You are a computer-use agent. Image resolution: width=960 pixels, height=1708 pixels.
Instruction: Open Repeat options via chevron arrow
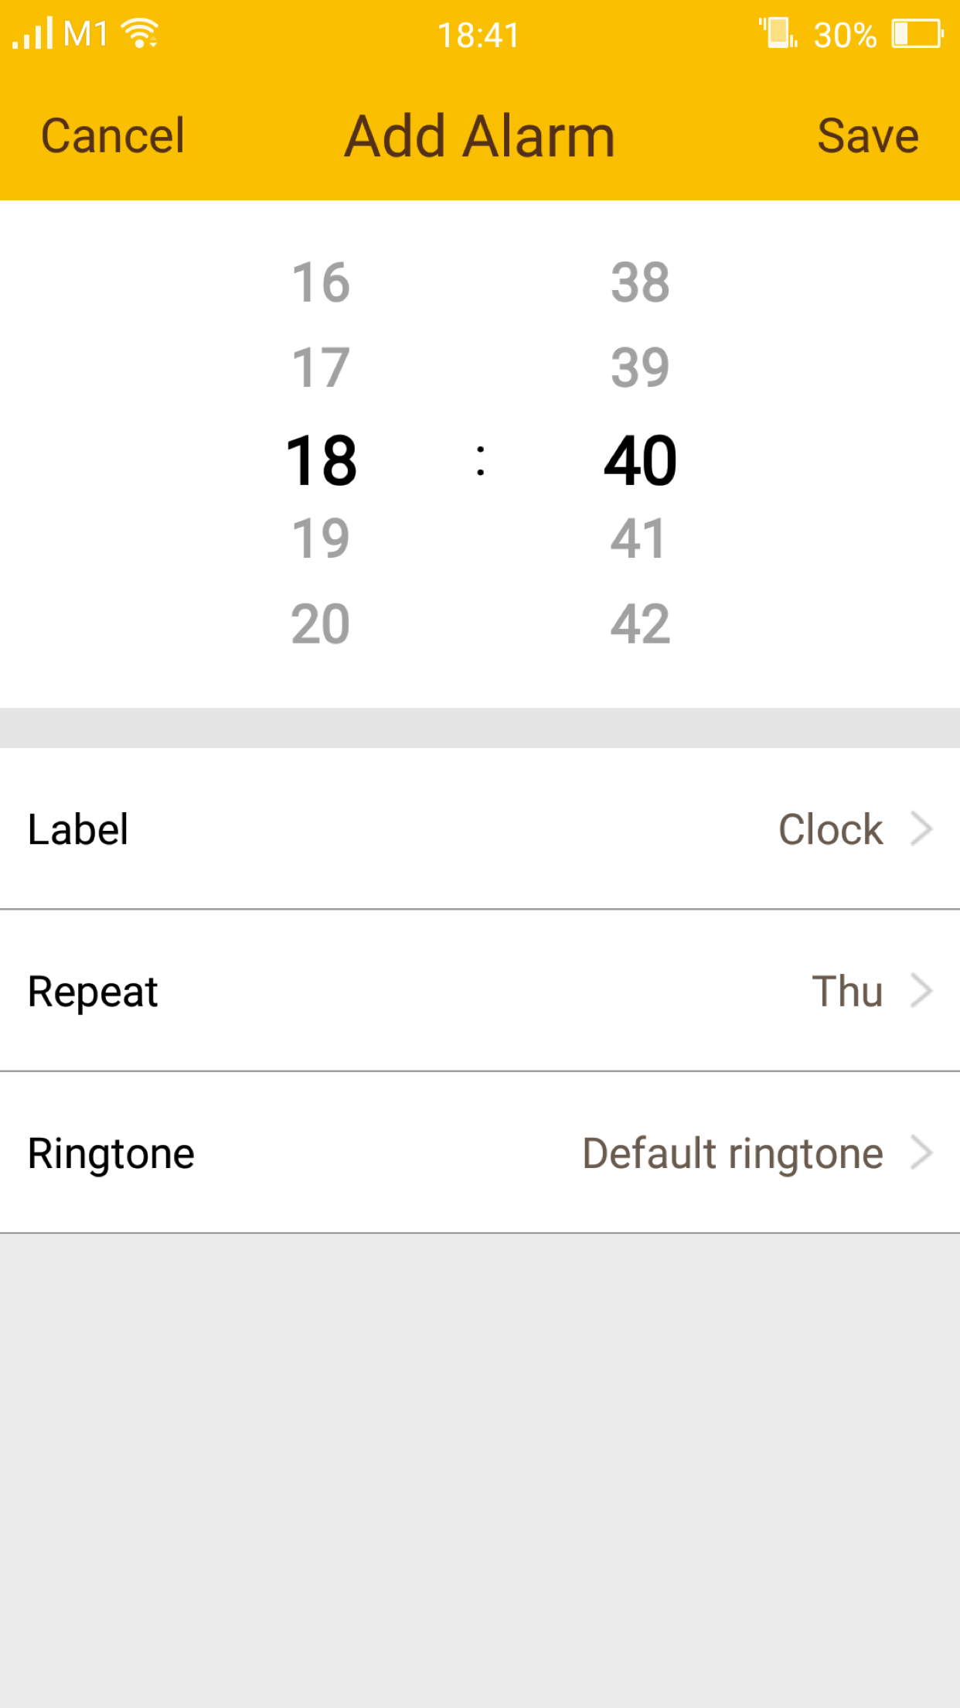(921, 991)
